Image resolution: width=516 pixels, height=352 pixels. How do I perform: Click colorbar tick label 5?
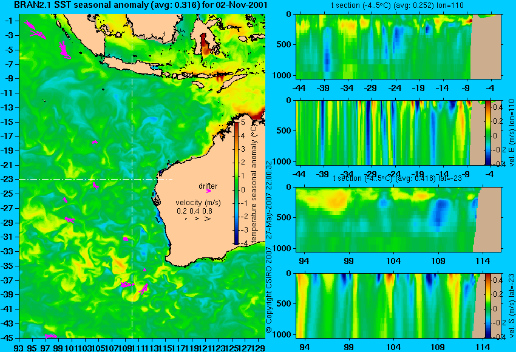(x=243, y=123)
